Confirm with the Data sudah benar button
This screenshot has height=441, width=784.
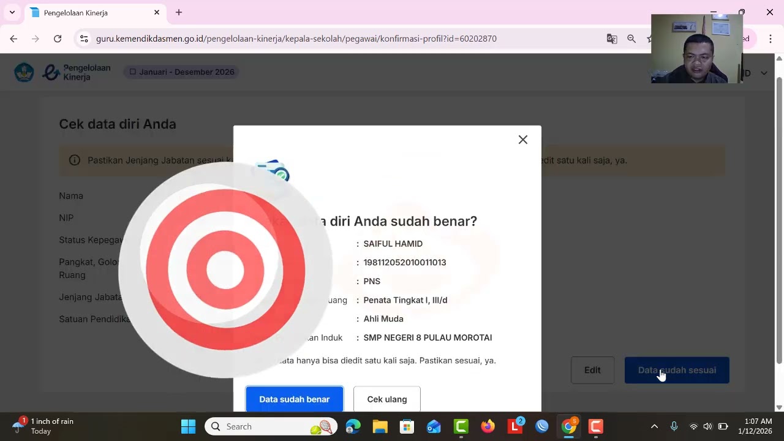295,399
